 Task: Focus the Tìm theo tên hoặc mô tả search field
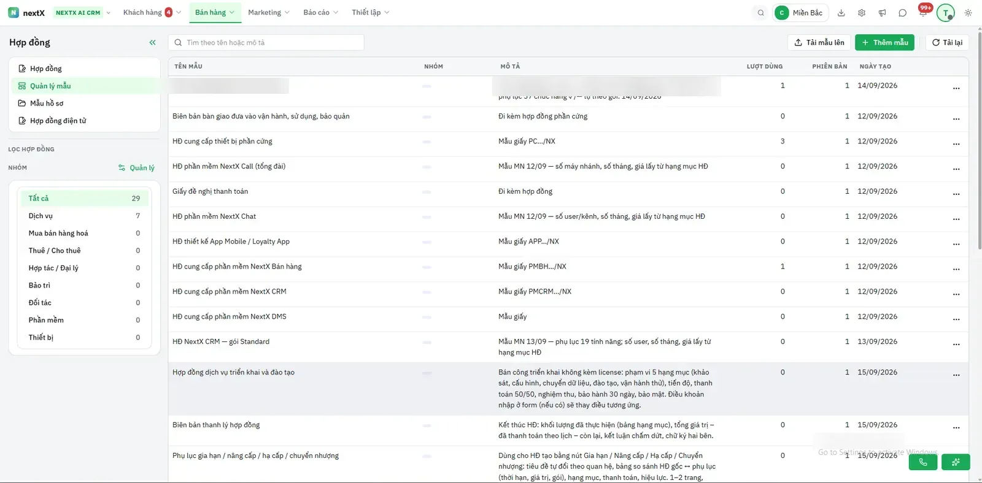(266, 42)
